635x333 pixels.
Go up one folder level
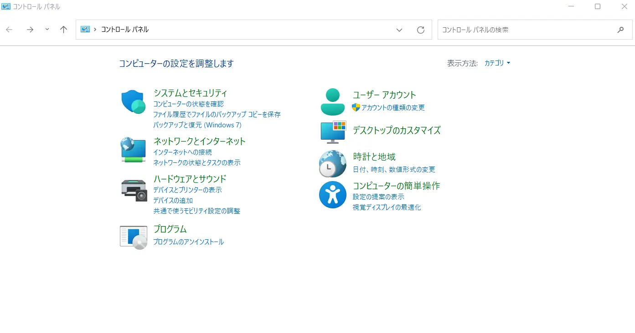(63, 30)
